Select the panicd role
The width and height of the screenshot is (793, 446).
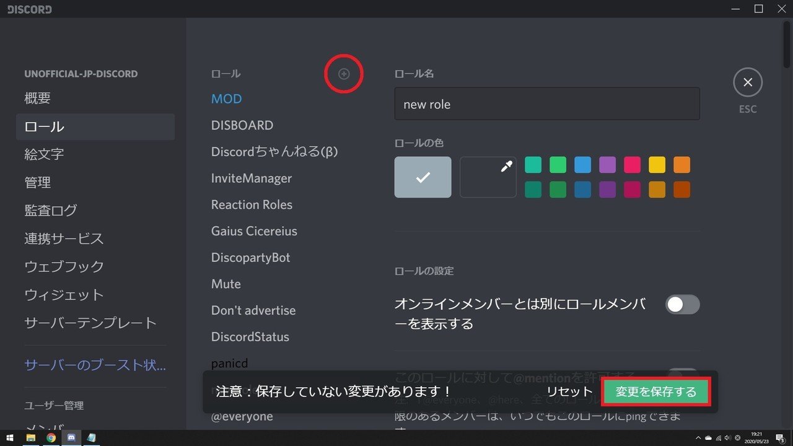tap(229, 364)
